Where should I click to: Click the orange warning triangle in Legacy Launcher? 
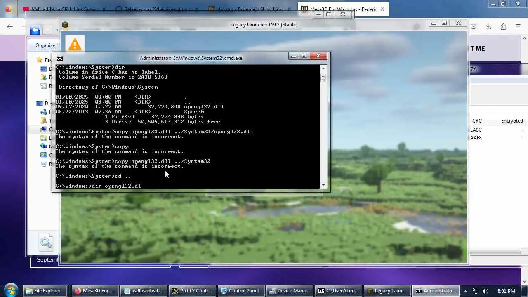(75, 44)
